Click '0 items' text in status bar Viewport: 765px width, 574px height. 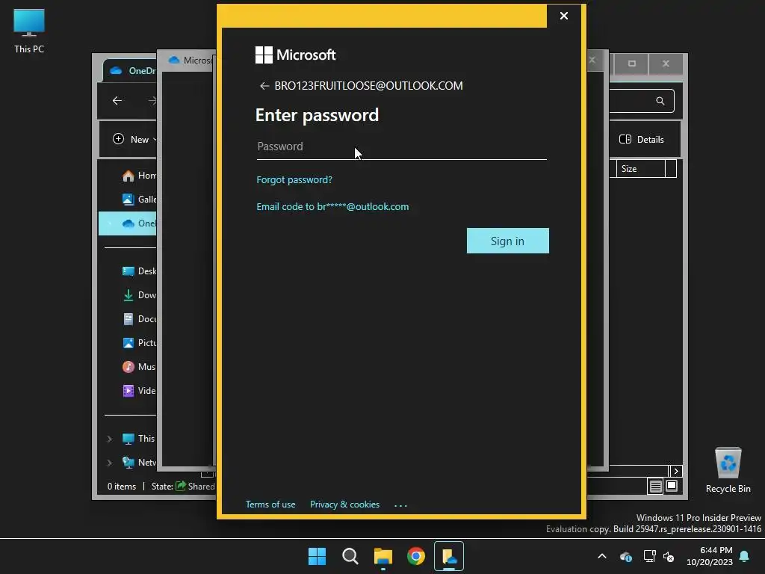(122, 486)
